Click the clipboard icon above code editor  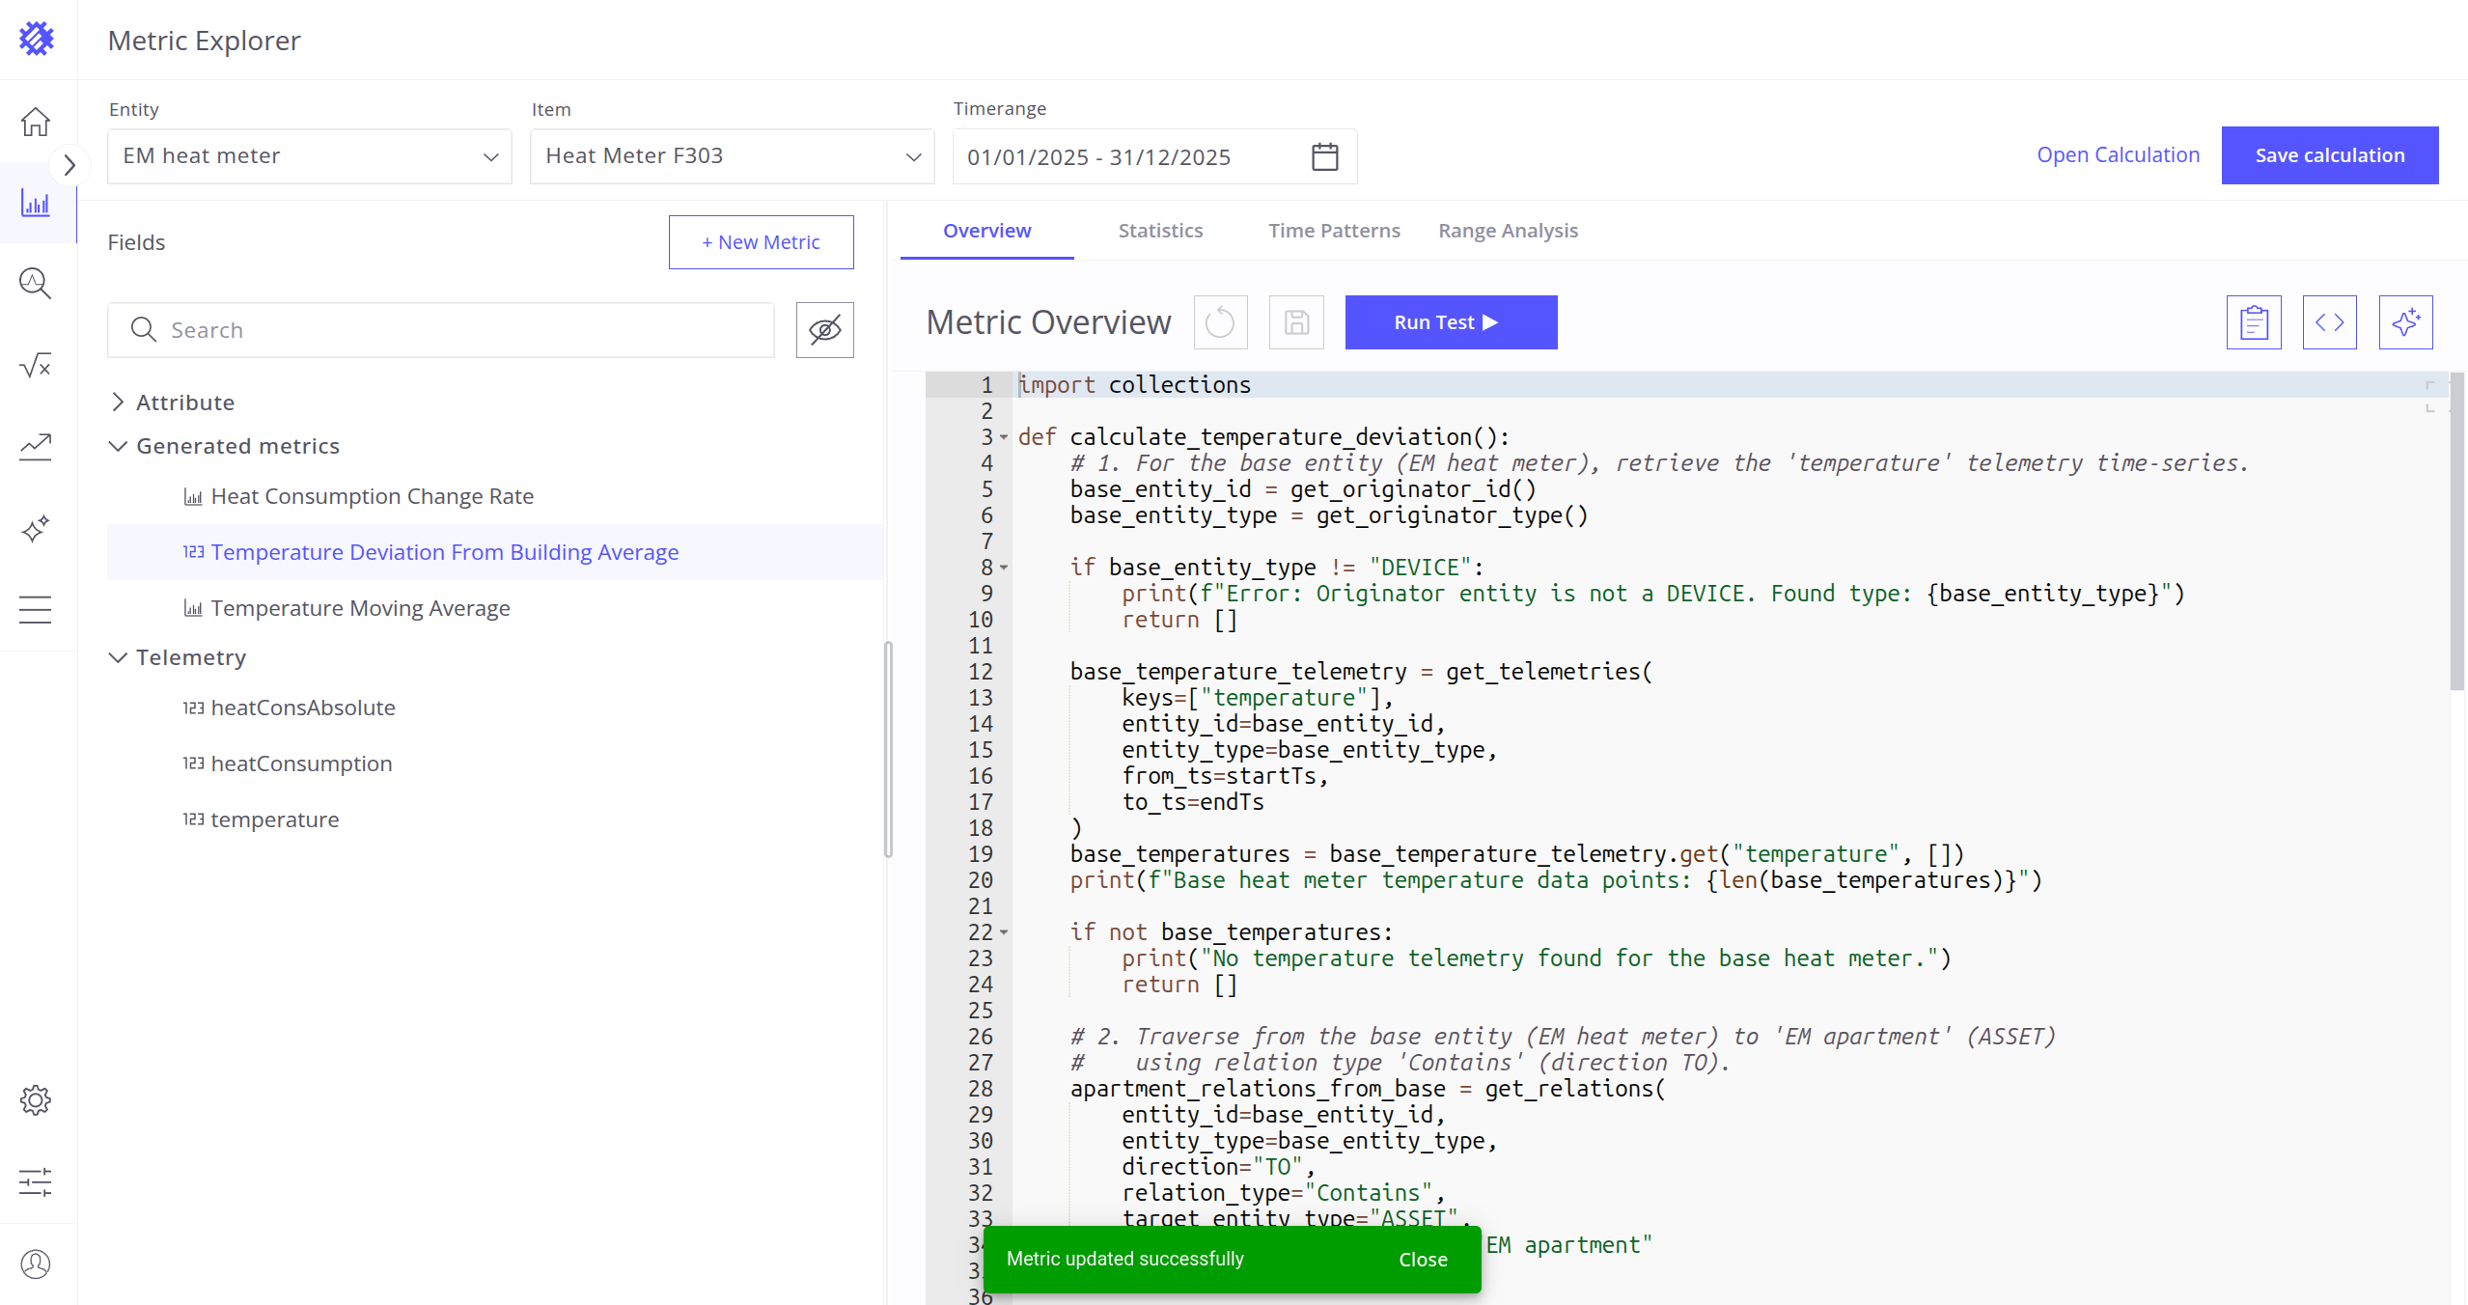point(2254,322)
